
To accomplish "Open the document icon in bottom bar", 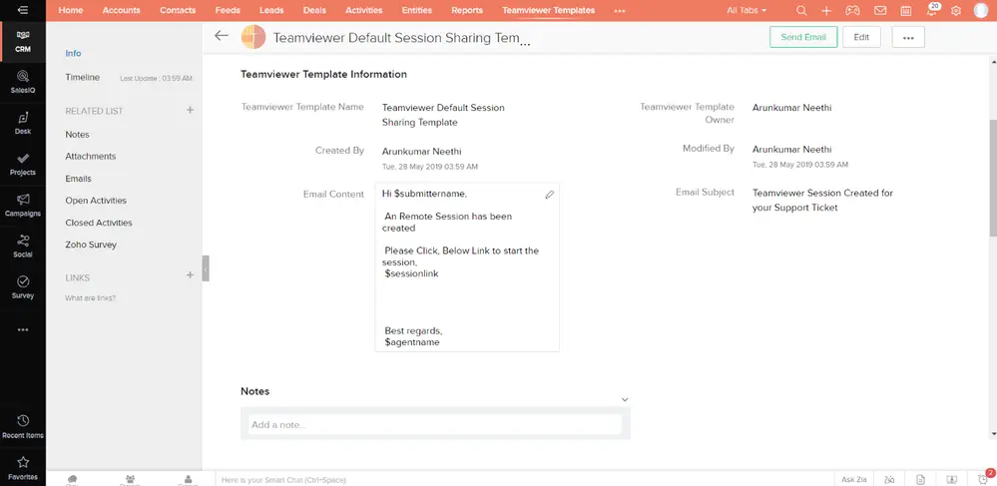I will coord(920,480).
